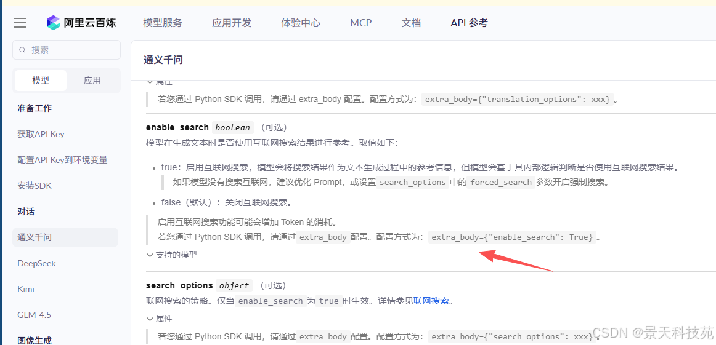
Task: Go to 体验中心
Action: point(301,23)
